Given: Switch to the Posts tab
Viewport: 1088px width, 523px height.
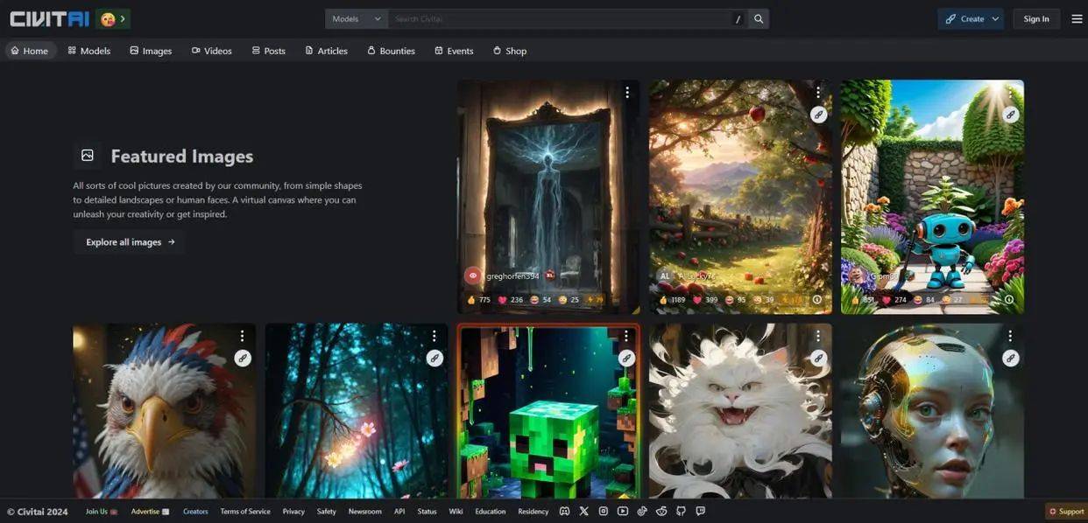Looking at the screenshot, I should pos(269,51).
